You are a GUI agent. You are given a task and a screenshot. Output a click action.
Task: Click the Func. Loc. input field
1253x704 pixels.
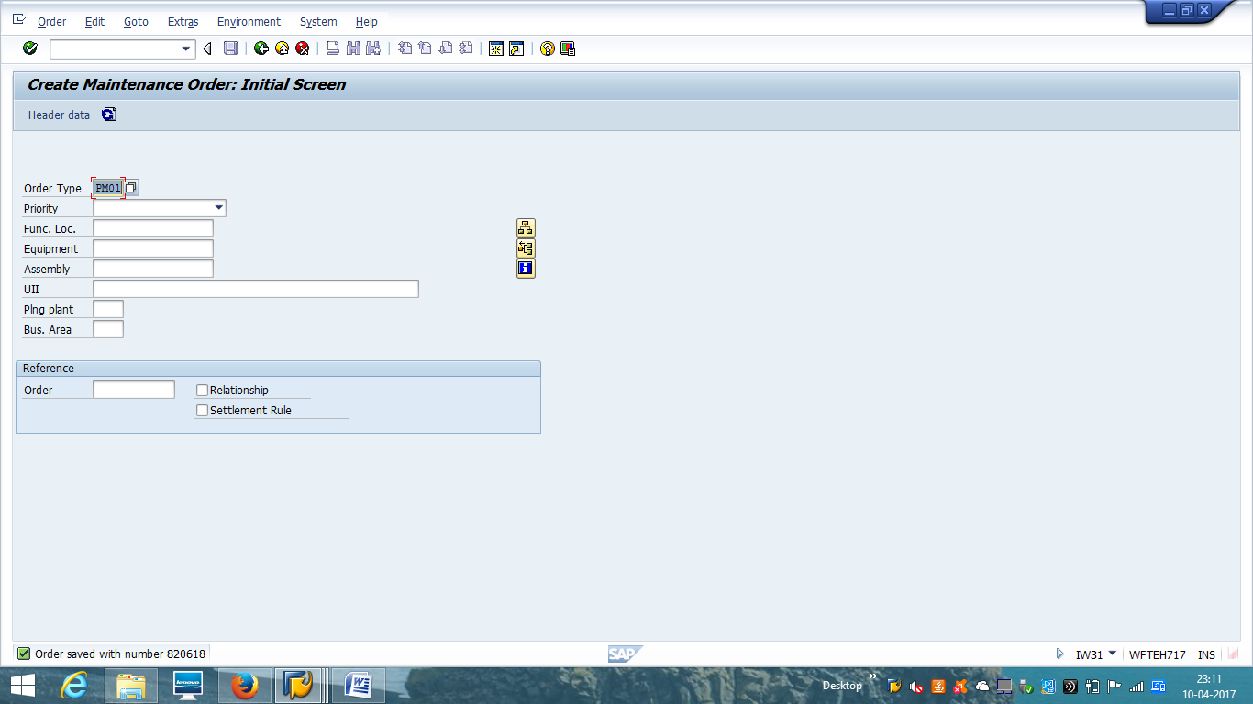click(153, 228)
